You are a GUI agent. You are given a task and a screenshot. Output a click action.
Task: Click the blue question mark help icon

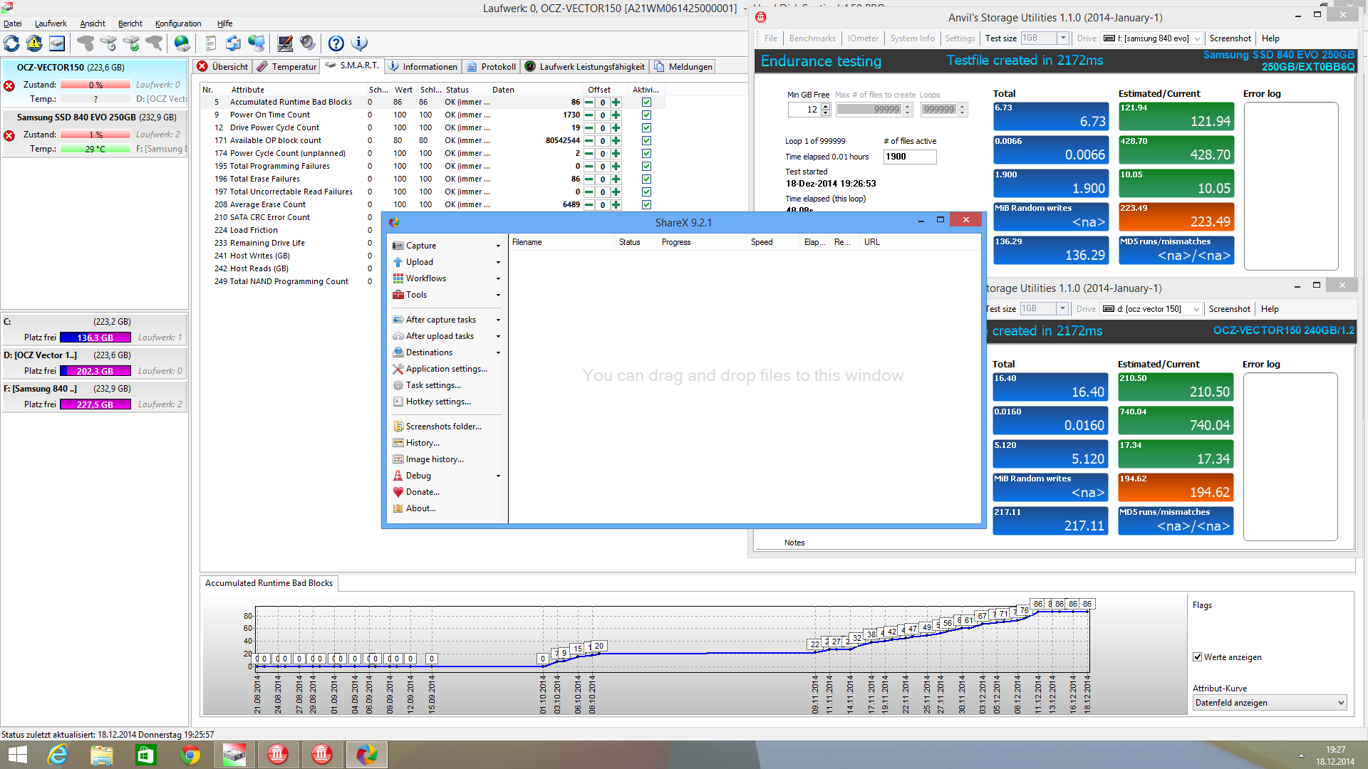pyautogui.click(x=336, y=43)
